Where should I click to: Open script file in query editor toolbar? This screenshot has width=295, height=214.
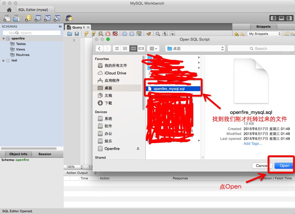coord(70,34)
